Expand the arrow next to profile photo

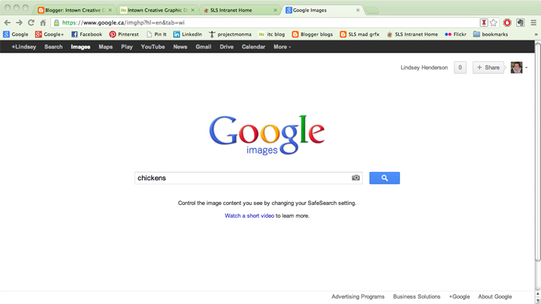pos(526,68)
